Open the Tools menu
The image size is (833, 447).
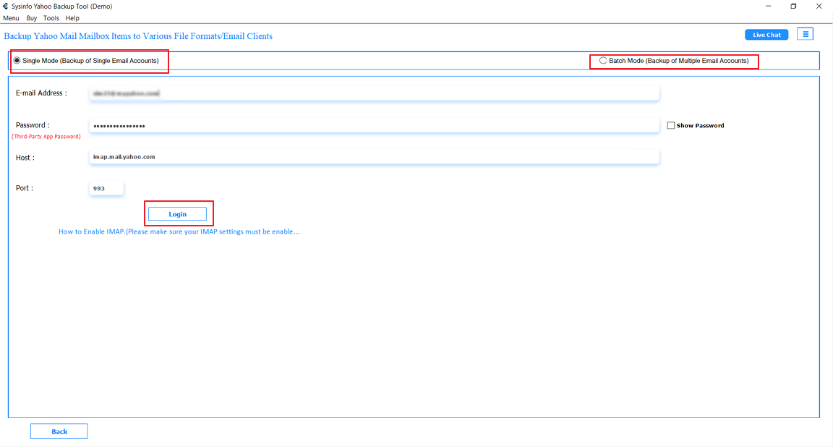tap(51, 18)
